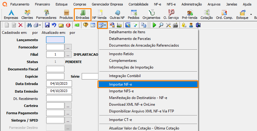This screenshot has width=257, height=131.
Task: Click the user person icon
Action: [191, 25]
